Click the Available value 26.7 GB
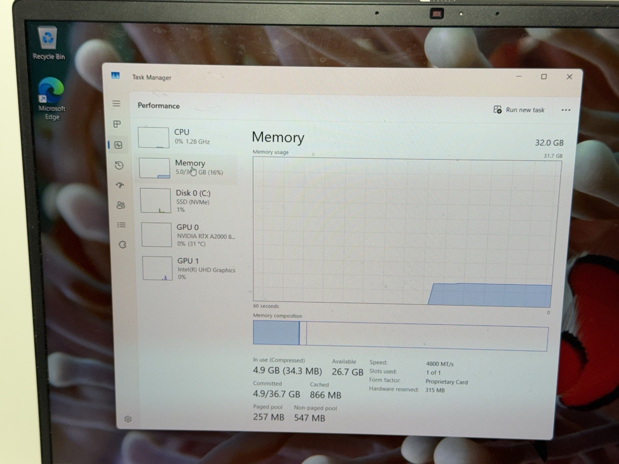Screen dimensions: 619x464 pos(347,372)
